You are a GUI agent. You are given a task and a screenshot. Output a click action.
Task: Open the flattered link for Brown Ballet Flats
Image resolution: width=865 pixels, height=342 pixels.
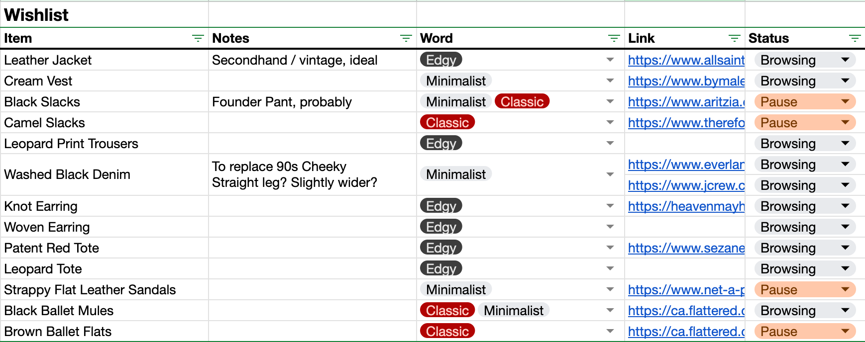[x=686, y=332]
